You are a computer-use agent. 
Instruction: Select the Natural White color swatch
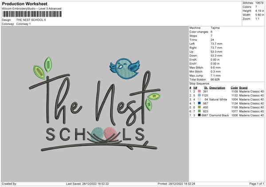[199, 99]
